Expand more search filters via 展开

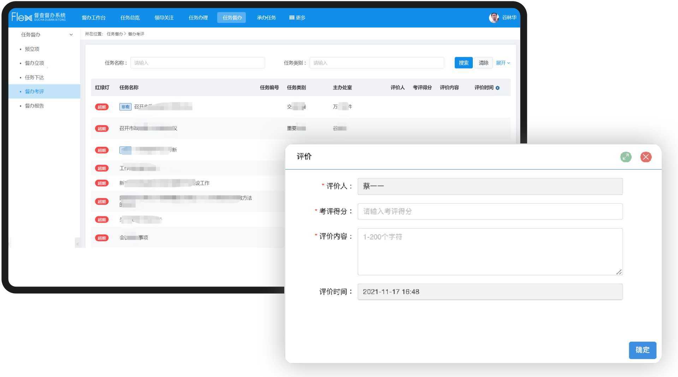coord(503,63)
